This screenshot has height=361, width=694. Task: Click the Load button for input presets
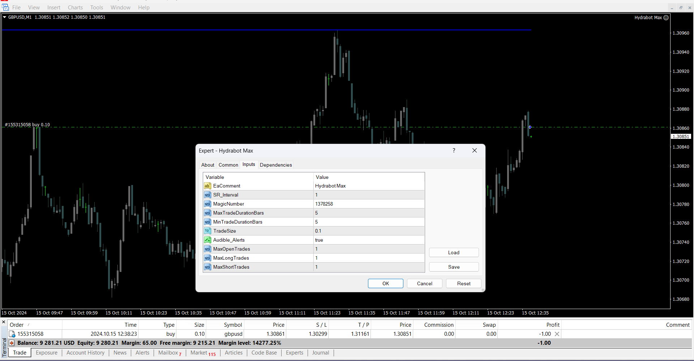coord(454,252)
